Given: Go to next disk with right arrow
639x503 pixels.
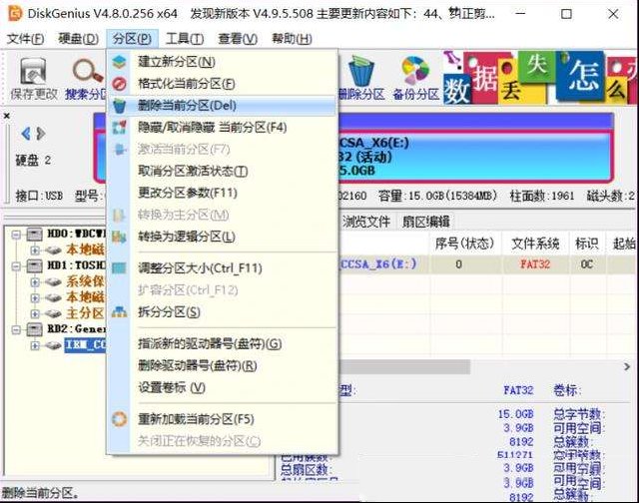Looking at the screenshot, I should click(x=41, y=134).
